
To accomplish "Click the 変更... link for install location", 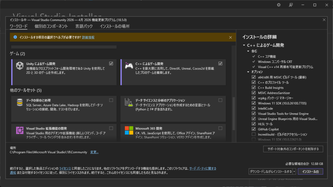I will coord(94,152).
